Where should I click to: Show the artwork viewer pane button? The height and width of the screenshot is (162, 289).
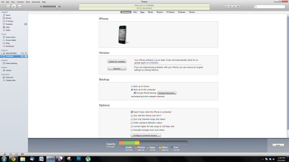(22, 154)
